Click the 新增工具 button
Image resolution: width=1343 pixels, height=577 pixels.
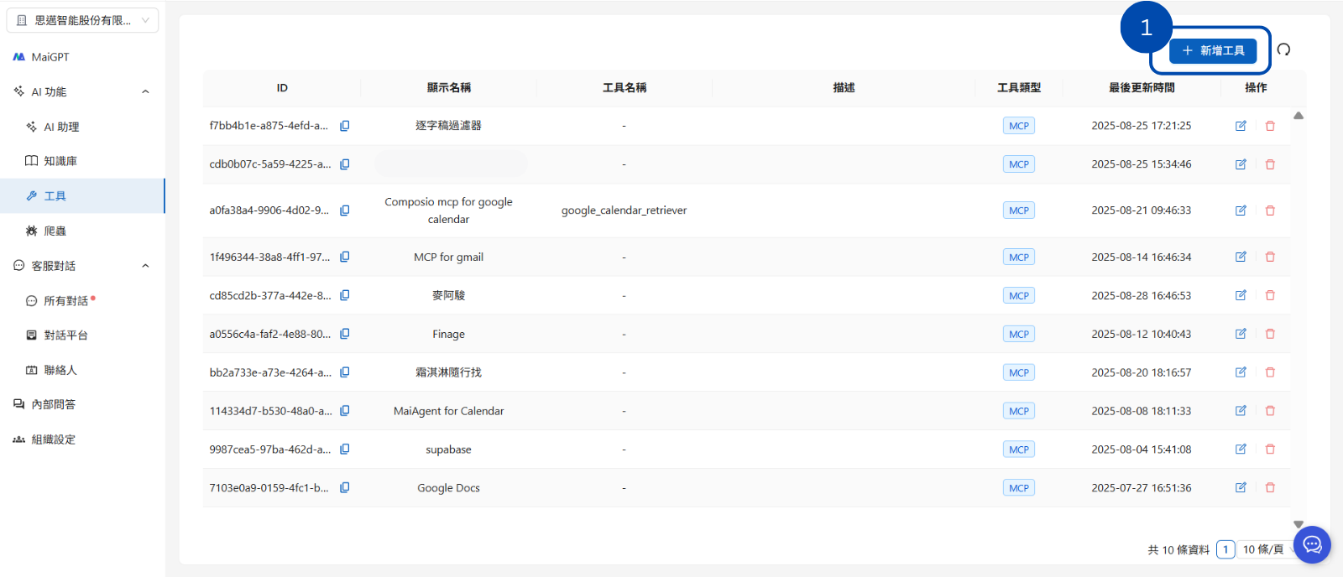pos(1213,50)
